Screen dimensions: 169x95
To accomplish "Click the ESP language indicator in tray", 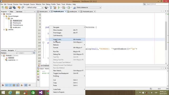I will point(156,93).
